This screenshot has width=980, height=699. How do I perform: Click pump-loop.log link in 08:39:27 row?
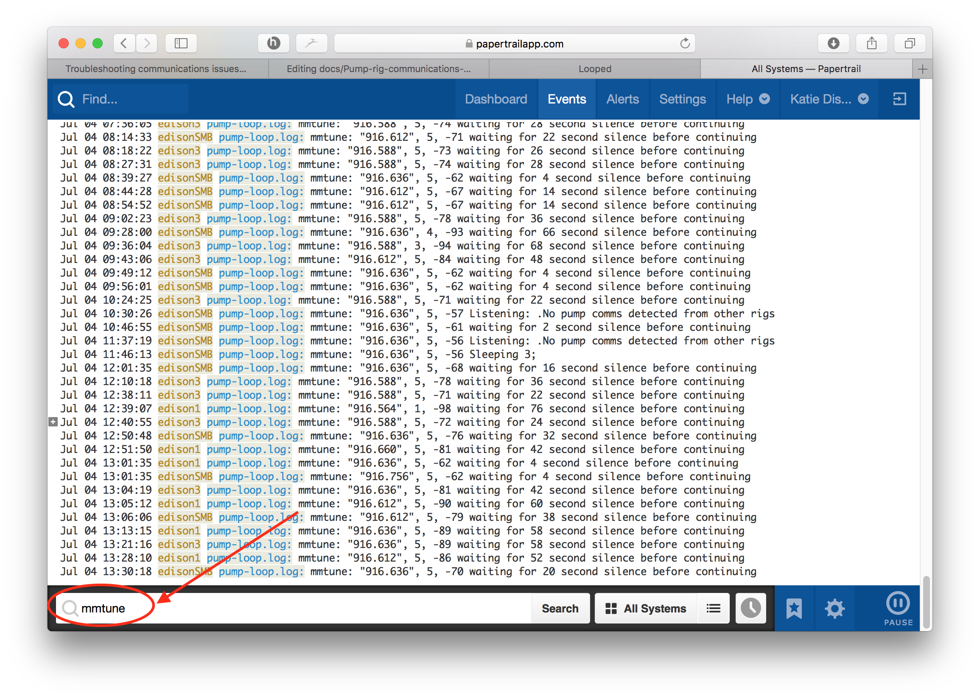click(x=261, y=178)
